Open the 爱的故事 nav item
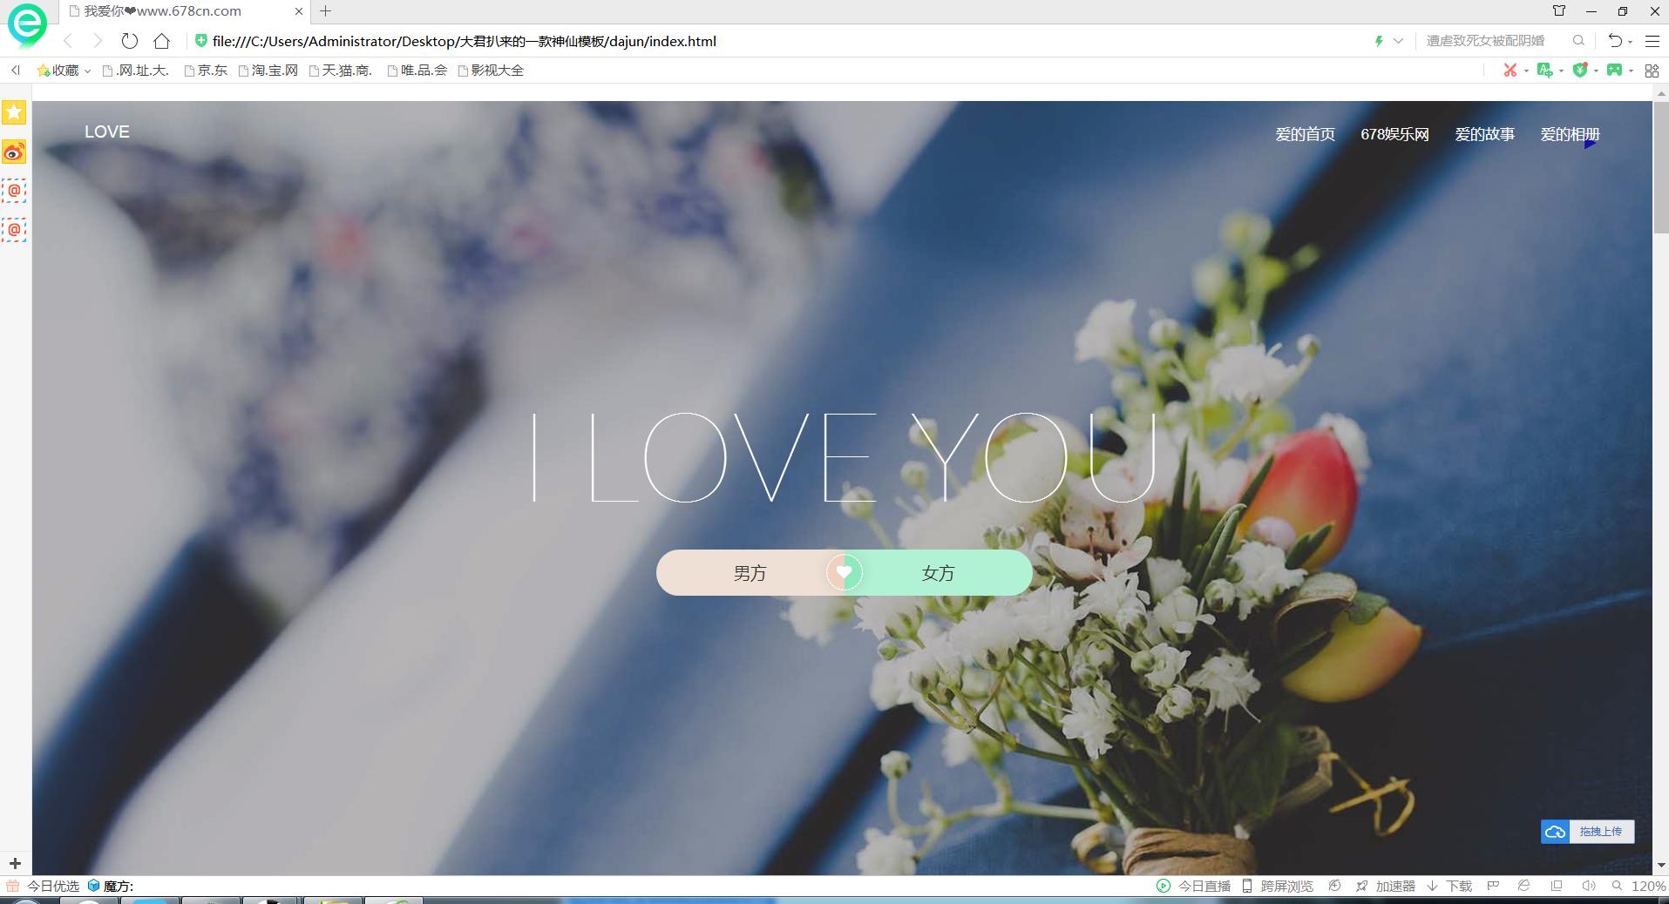The image size is (1669, 904). click(1484, 134)
